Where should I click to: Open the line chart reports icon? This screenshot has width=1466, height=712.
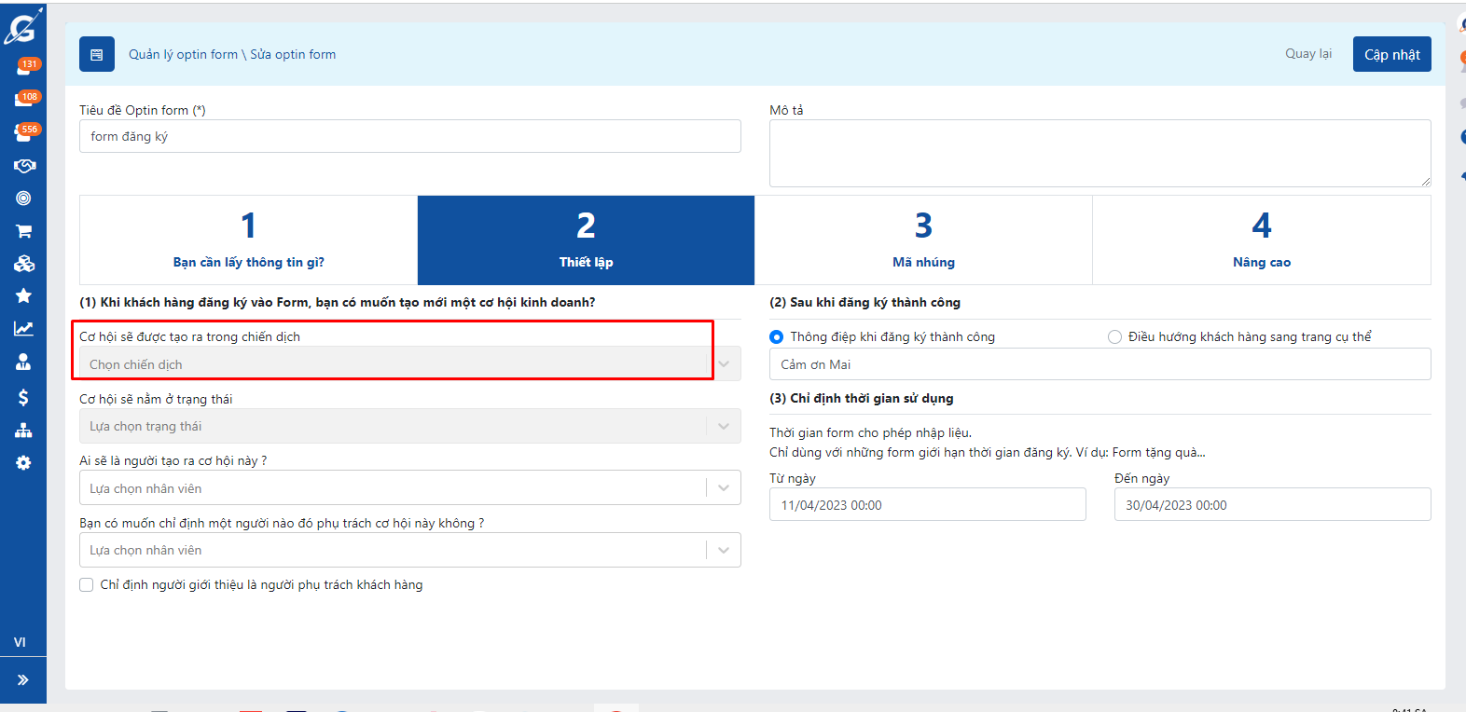(x=24, y=328)
